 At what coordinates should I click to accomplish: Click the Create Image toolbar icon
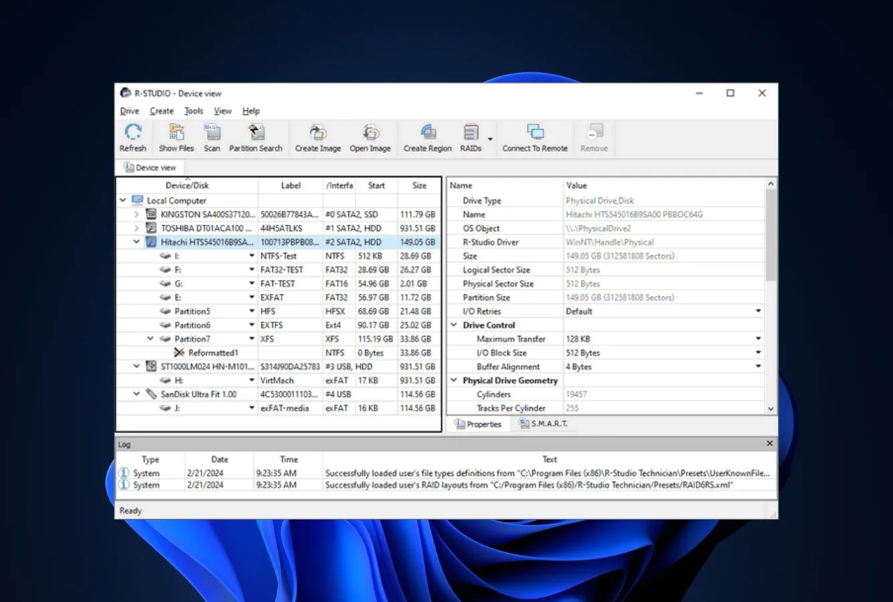318,132
